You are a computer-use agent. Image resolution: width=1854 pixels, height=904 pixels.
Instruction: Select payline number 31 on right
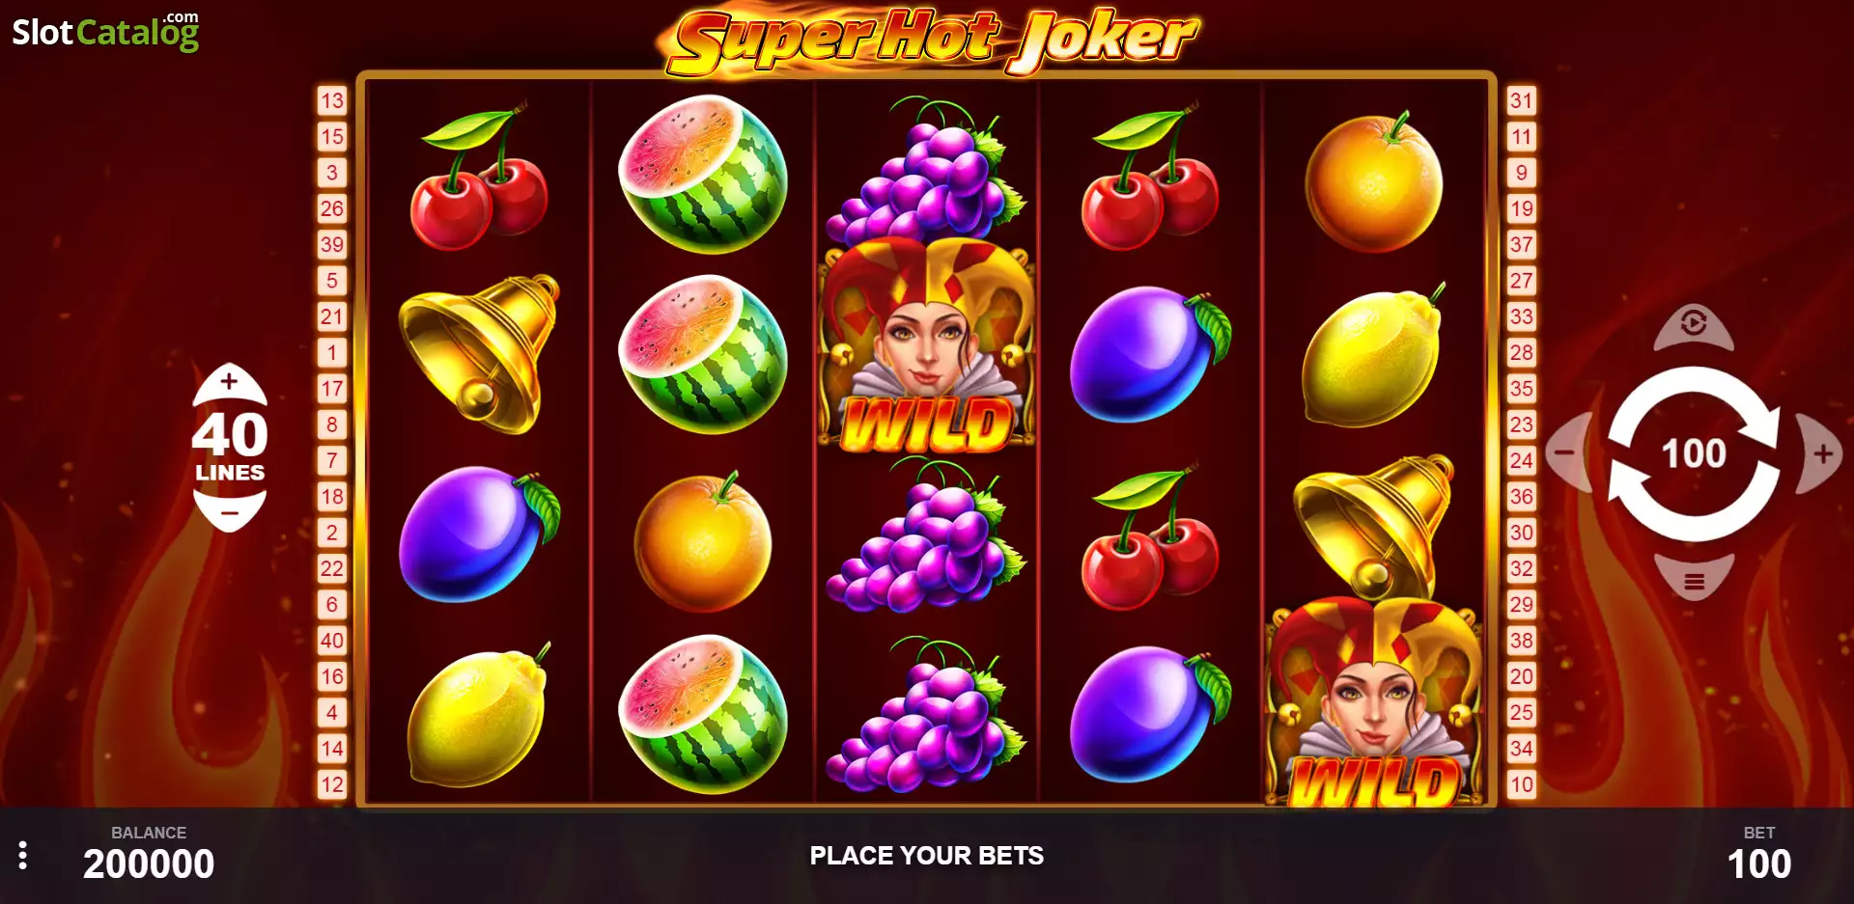click(1521, 100)
